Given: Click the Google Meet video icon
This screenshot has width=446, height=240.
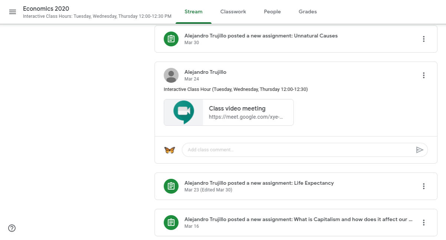Looking at the screenshot, I should pyautogui.click(x=184, y=112).
